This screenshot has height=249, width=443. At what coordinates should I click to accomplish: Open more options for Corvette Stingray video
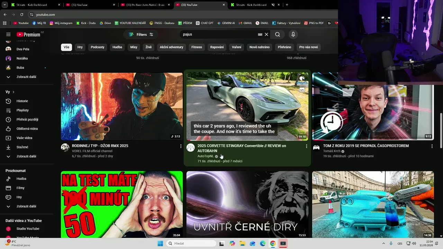click(x=306, y=146)
